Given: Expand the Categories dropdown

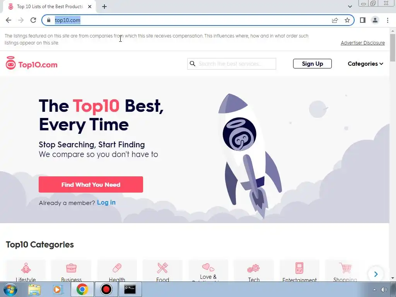Looking at the screenshot, I should tap(365, 64).
